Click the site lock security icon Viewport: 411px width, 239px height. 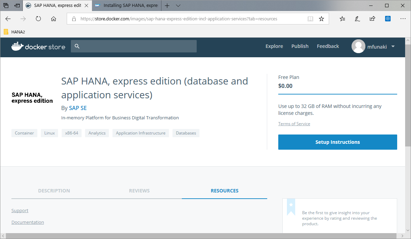[74, 19]
